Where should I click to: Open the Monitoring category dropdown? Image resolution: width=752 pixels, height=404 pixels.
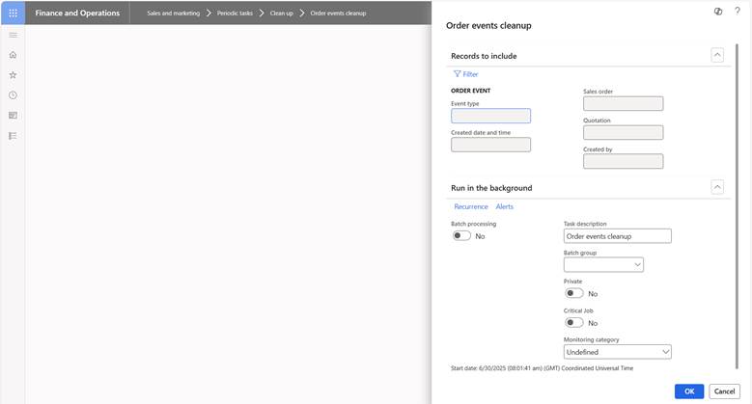tap(617, 352)
